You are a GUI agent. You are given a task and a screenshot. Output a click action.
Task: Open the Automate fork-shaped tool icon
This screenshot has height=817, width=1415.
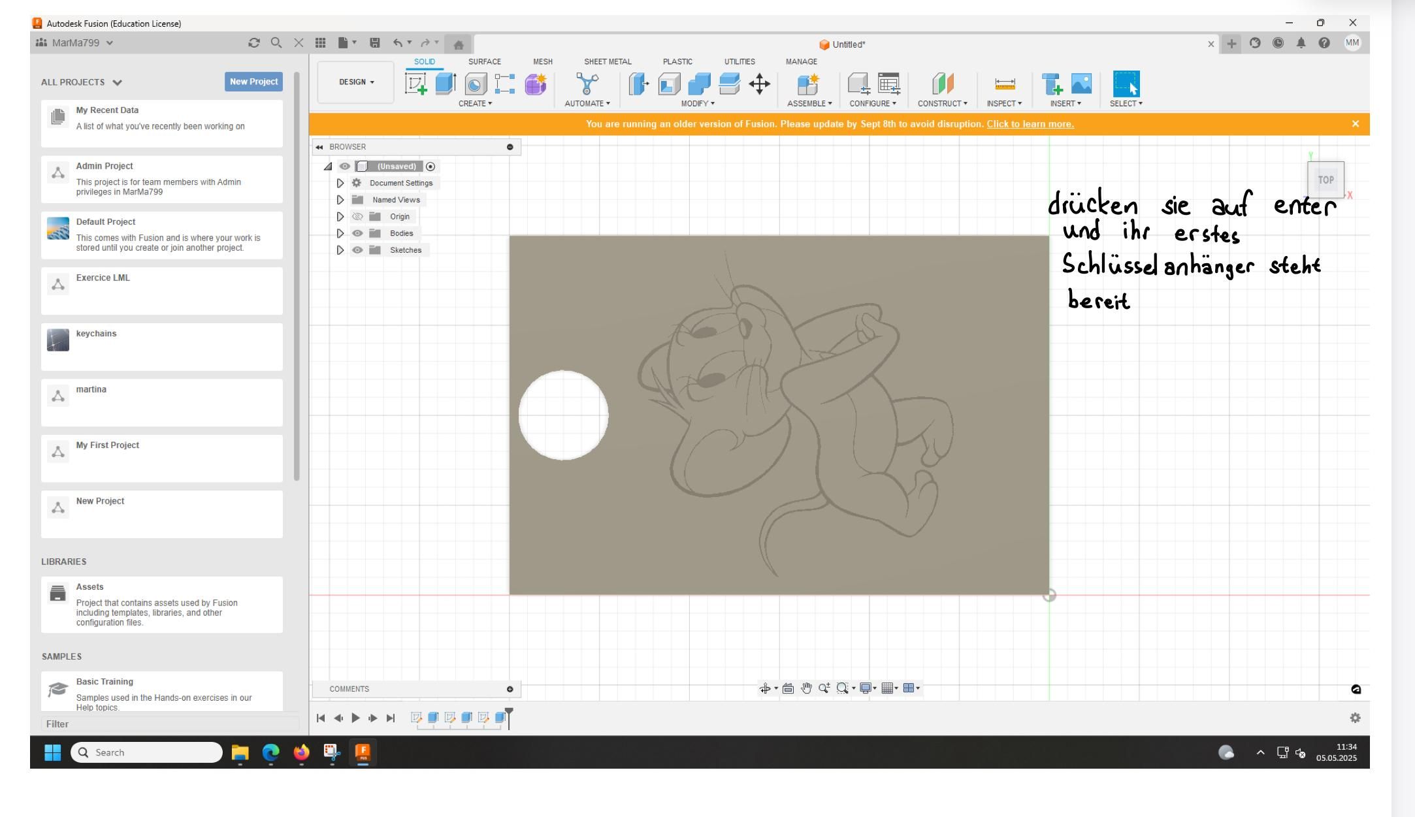(587, 84)
